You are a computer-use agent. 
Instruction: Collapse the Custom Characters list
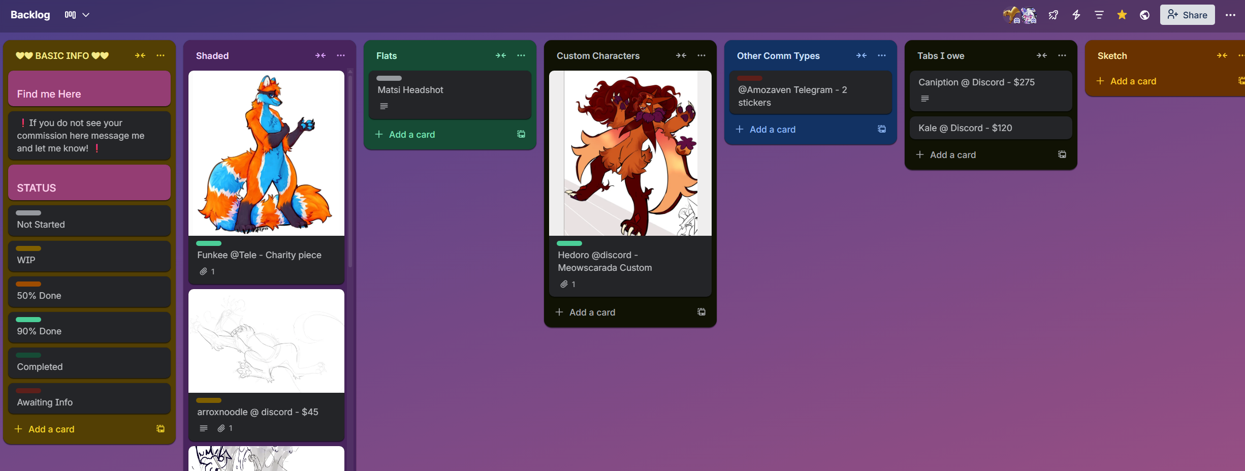(x=681, y=55)
